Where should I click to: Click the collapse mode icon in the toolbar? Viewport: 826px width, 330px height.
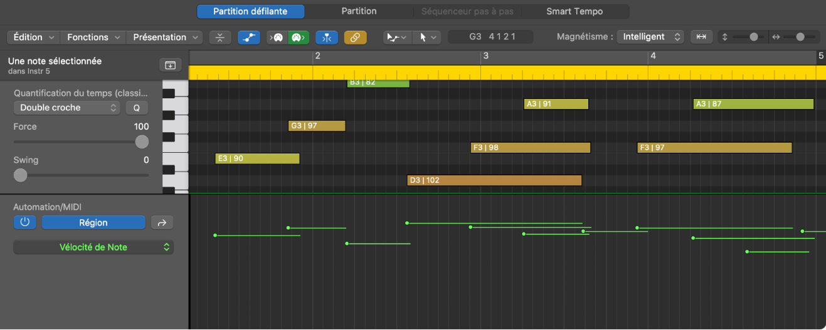click(x=220, y=38)
